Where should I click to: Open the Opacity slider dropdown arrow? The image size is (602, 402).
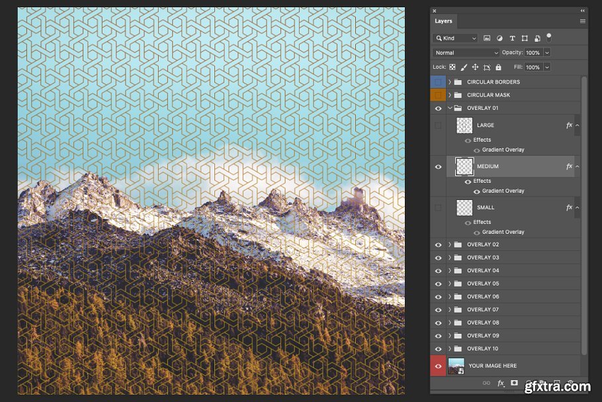(x=547, y=52)
